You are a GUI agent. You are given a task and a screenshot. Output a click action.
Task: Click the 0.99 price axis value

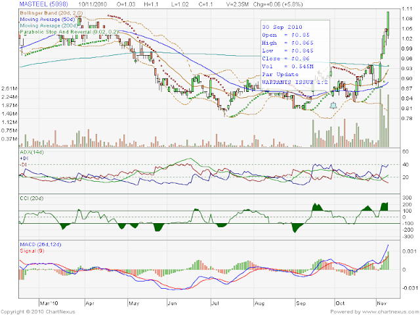(x=407, y=49)
